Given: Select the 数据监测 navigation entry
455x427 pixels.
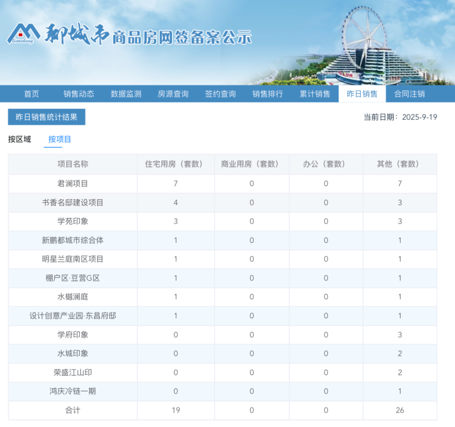Looking at the screenshot, I should tap(126, 93).
